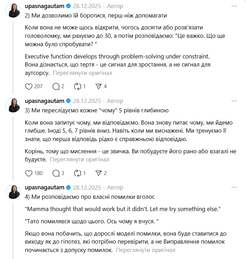Open upasnagautam profile from post 2 username
The image size is (246, 259).
coord(45,6)
